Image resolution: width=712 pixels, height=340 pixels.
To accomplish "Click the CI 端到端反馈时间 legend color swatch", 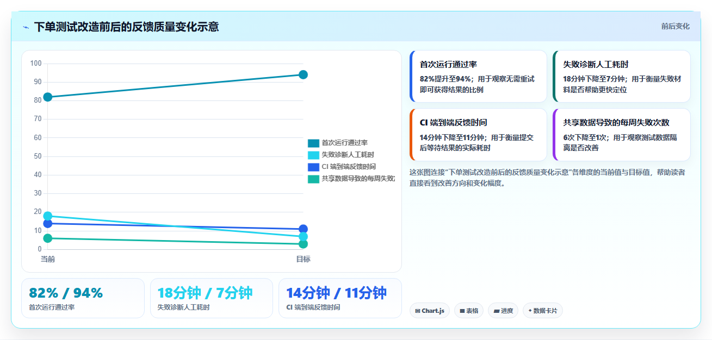I will coord(313,167).
